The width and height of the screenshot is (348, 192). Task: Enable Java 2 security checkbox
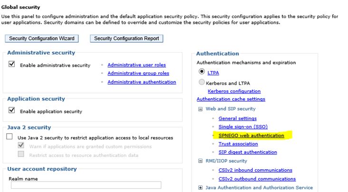pyautogui.click(x=10, y=137)
